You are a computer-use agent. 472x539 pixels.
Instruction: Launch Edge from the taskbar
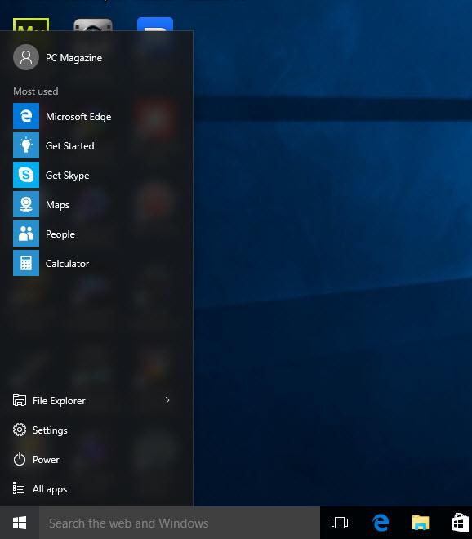[x=381, y=523]
